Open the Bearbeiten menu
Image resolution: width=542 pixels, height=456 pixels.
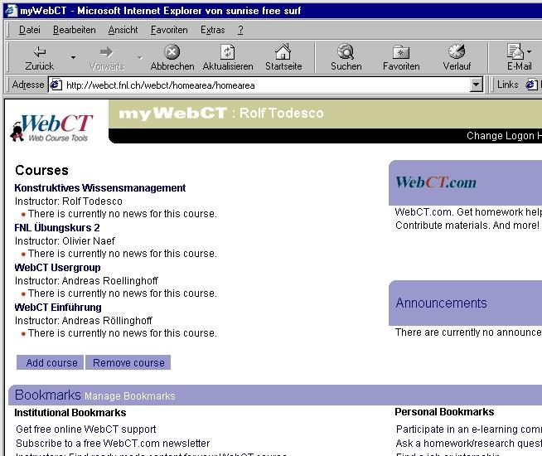[x=75, y=30]
